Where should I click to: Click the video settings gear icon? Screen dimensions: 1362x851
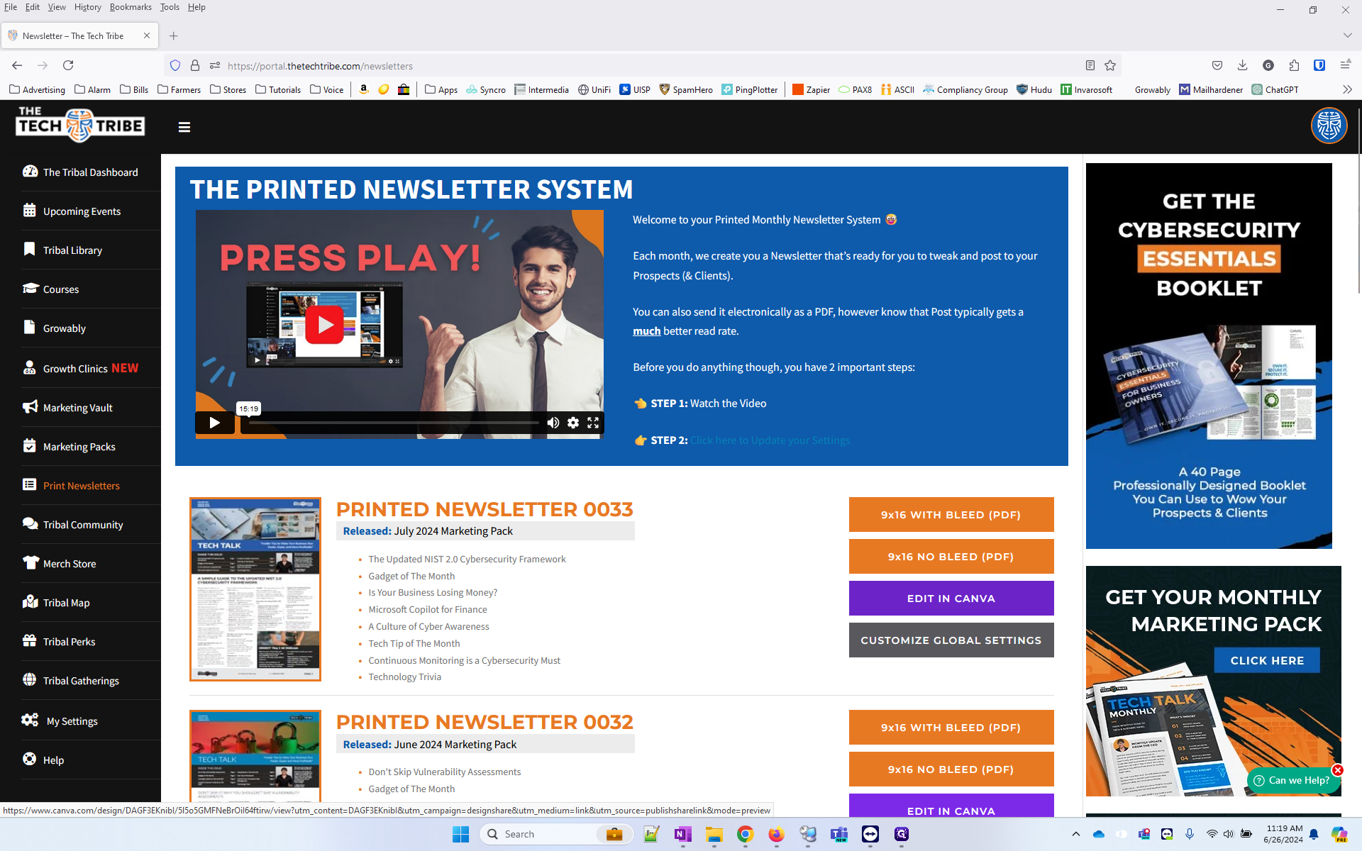573,423
